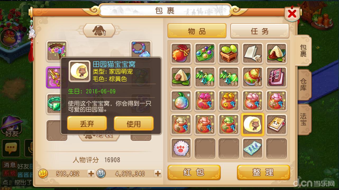Select the blue paper note item
This screenshot has height=190, width=339.
pos(253,148)
